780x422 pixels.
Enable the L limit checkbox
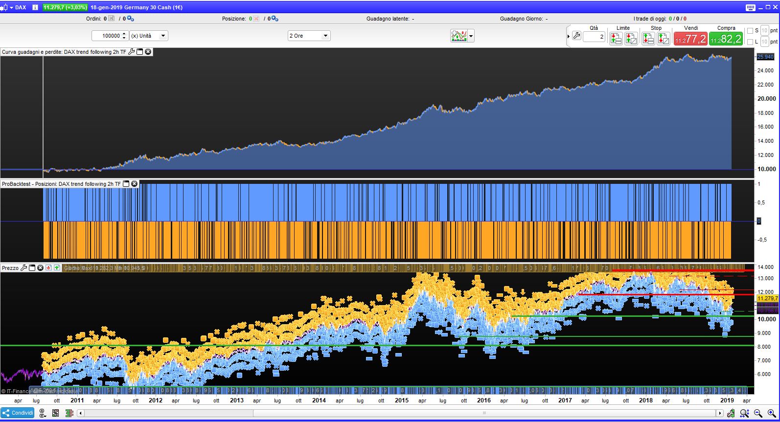coord(750,42)
